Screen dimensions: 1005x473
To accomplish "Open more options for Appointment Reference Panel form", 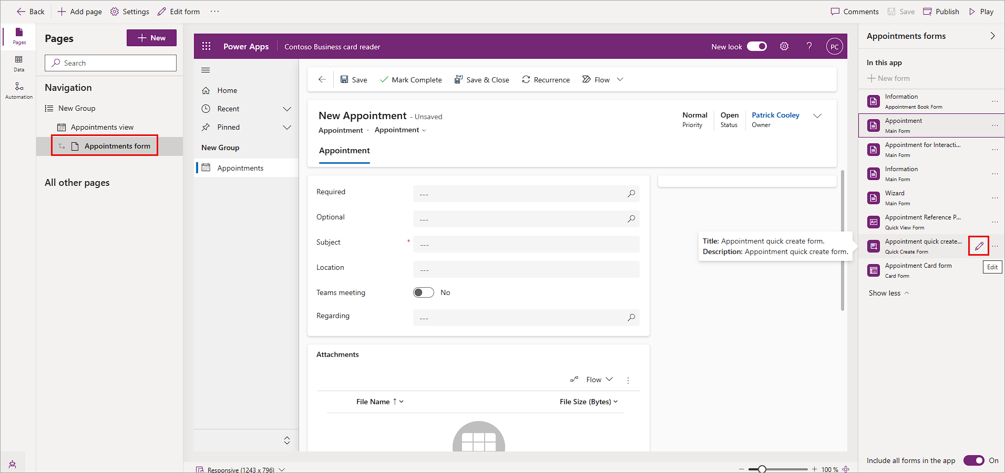I will (995, 222).
